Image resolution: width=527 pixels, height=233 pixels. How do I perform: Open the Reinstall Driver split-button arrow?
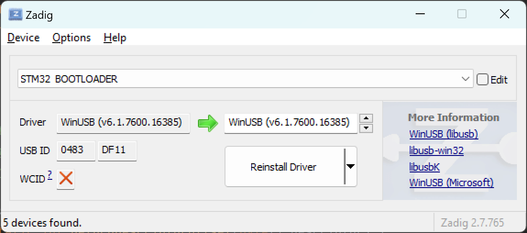(x=351, y=166)
